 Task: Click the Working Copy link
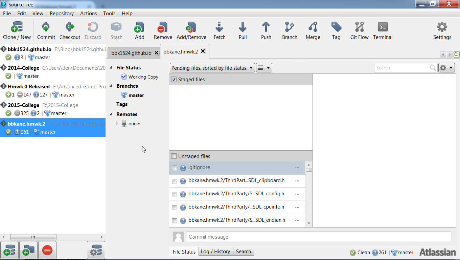143,77
